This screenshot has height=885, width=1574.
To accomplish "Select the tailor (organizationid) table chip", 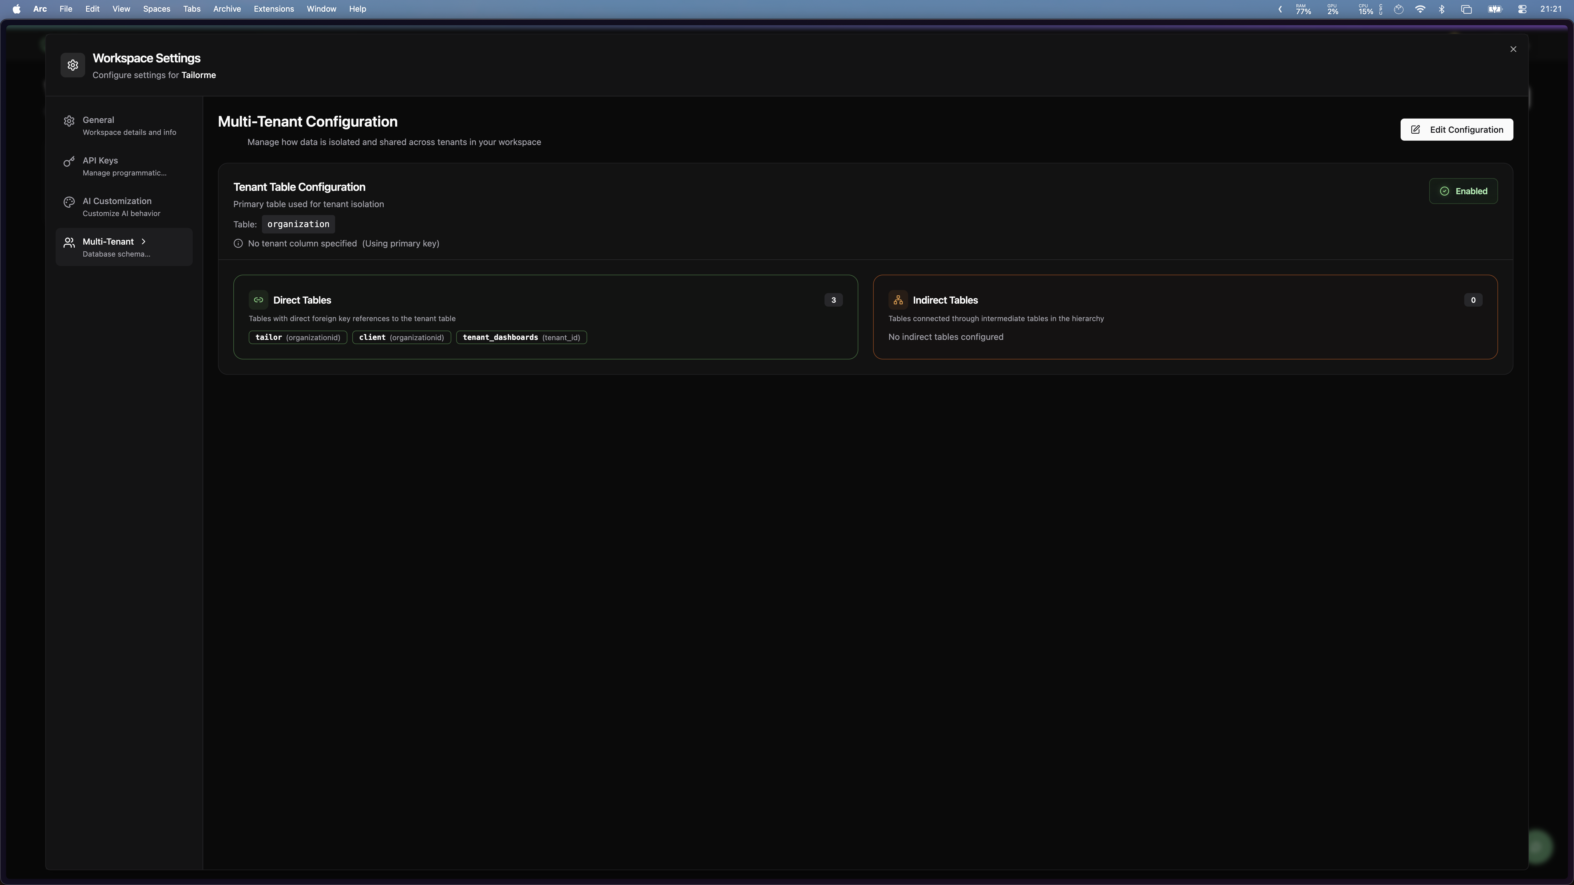I will (x=298, y=337).
